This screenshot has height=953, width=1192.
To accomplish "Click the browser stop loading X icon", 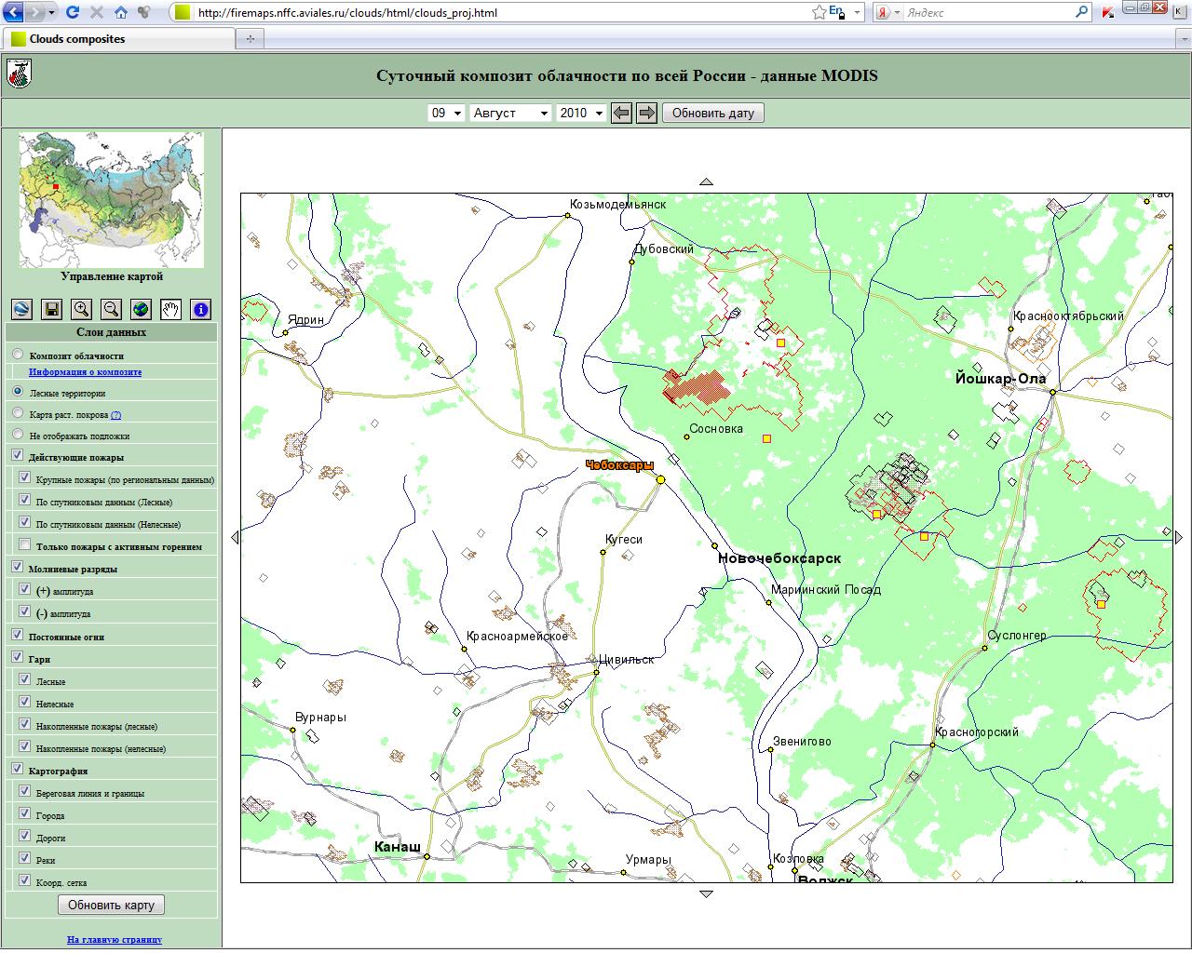I will tap(97, 12).
